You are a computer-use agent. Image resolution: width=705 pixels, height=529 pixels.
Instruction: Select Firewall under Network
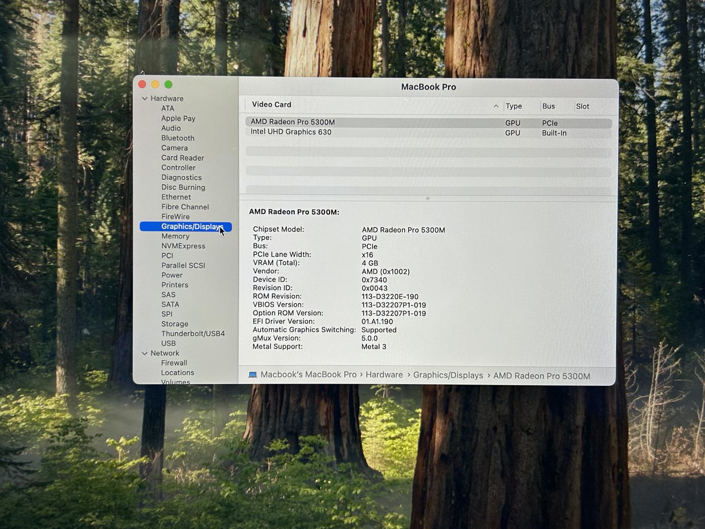click(174, 363)
